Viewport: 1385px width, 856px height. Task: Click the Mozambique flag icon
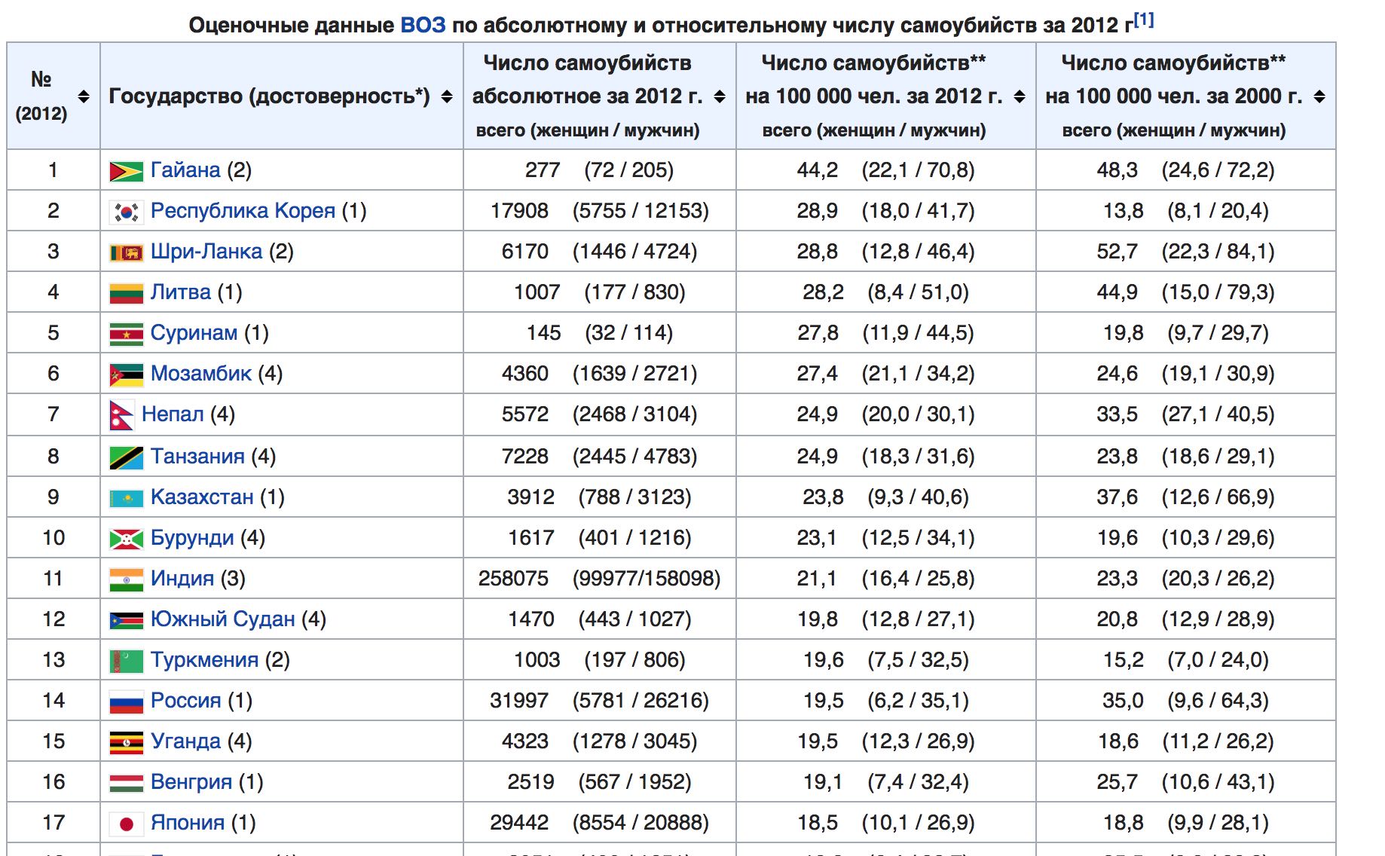click(126, 374)
